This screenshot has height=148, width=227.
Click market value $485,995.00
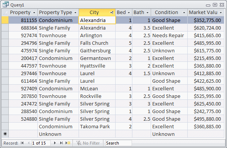point(207,43)
